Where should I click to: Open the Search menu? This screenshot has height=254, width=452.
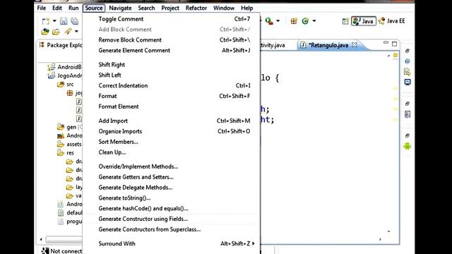146,8
